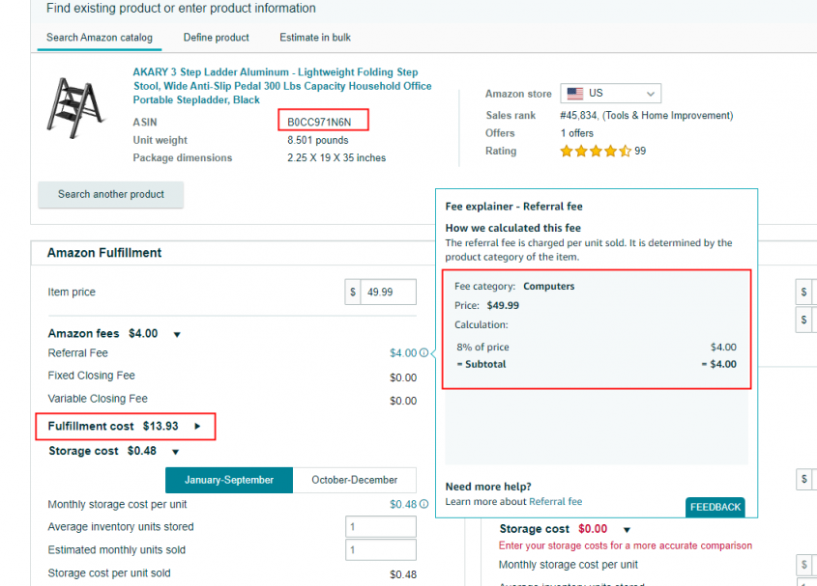Click the Storage cost per unit sold label

(x=109, y=573)
